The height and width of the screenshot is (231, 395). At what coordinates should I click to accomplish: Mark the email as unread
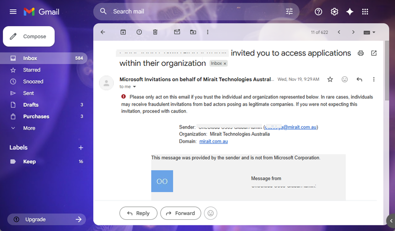[177, 32]
